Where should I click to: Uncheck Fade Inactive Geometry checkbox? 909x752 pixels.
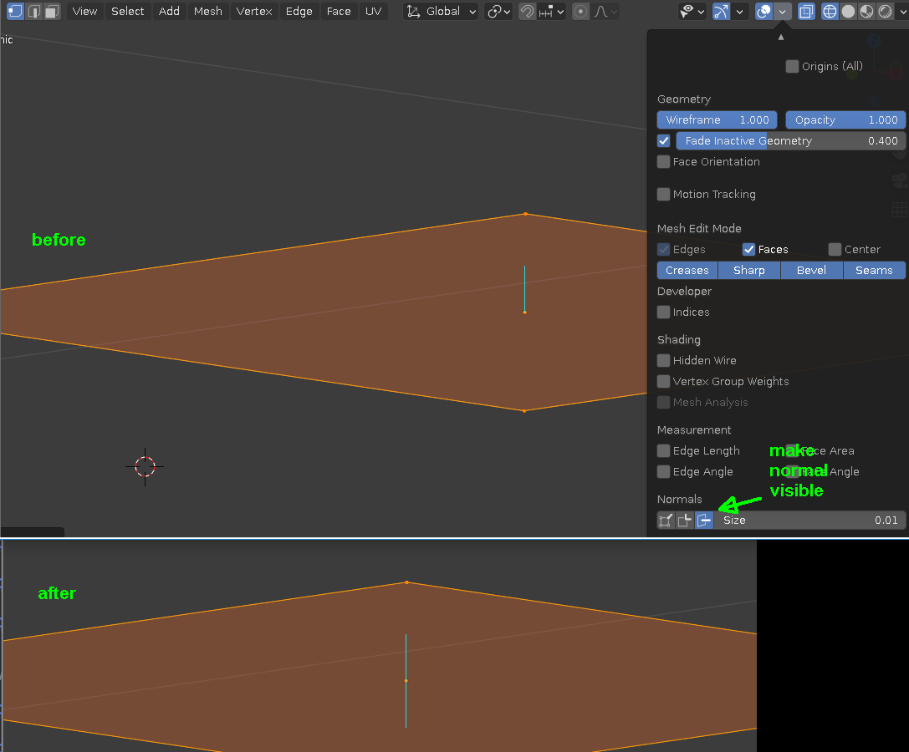664,140
